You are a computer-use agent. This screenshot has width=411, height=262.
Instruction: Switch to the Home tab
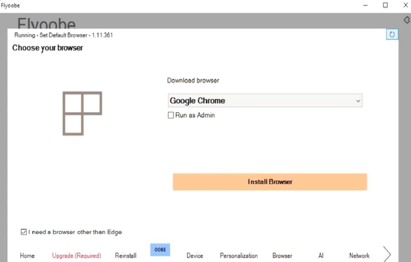pyautogui.click(x=27, y=256)
